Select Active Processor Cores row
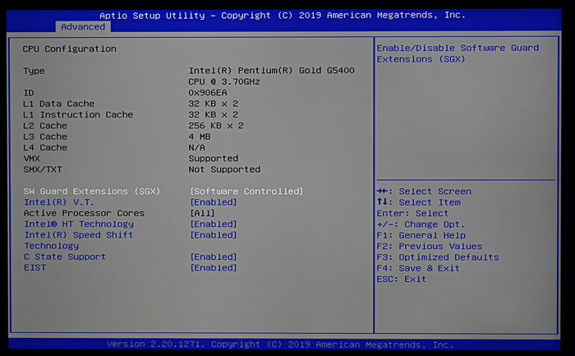 click(84, 213)
